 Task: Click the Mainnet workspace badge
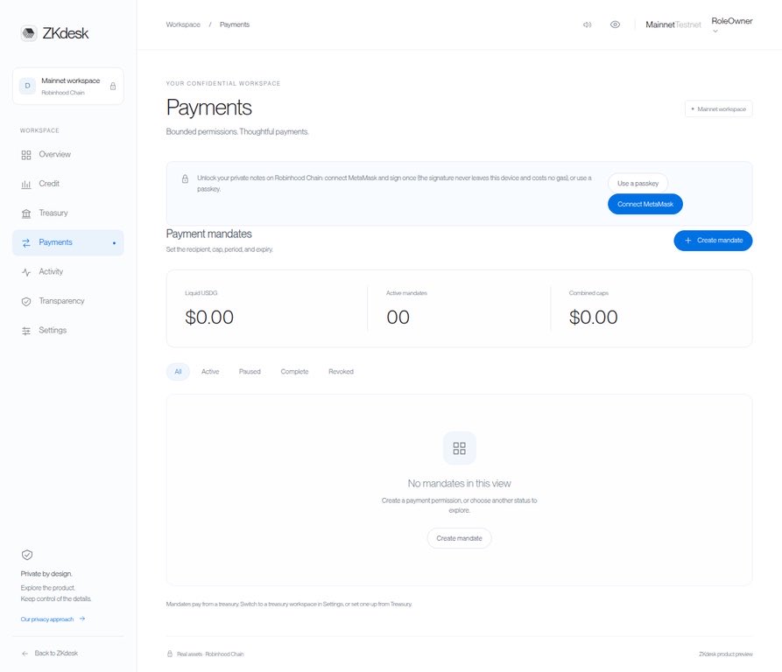click(719, 108)
